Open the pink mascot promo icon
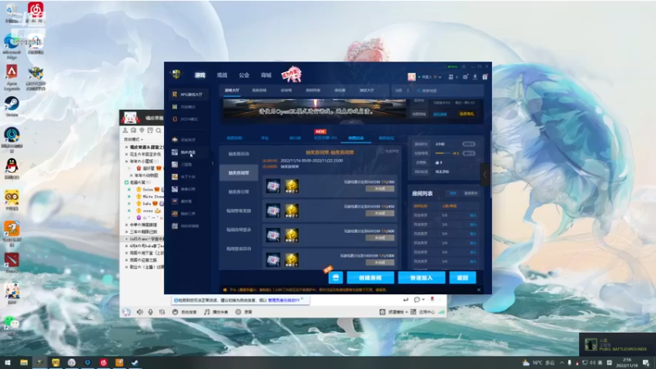Viewport: 656px width, 369px height. [291, 75]
